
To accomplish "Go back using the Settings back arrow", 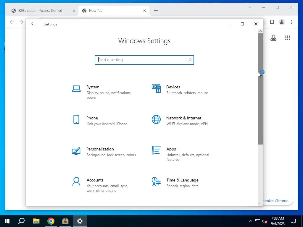I will 33,24.
